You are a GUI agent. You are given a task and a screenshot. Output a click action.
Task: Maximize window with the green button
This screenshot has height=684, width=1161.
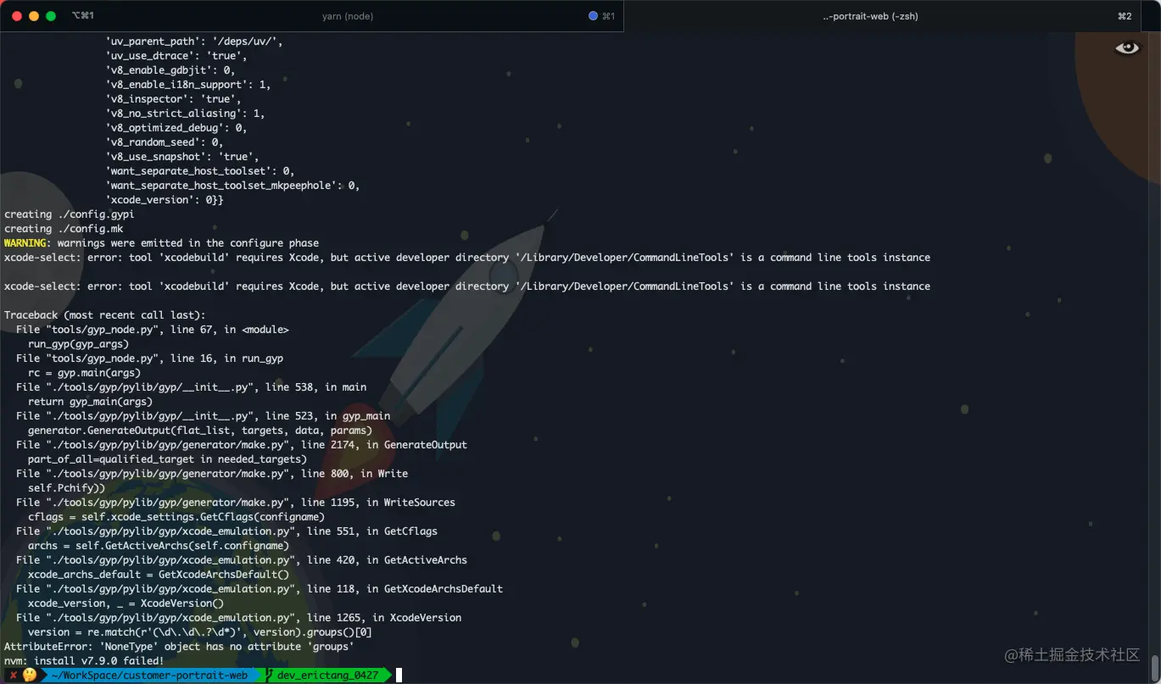(x=51, y=16)
